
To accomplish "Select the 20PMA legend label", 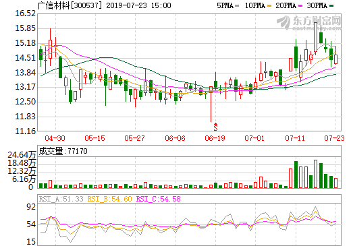I will point(286,5).
